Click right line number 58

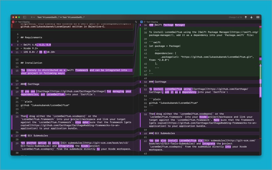(146, 115)
